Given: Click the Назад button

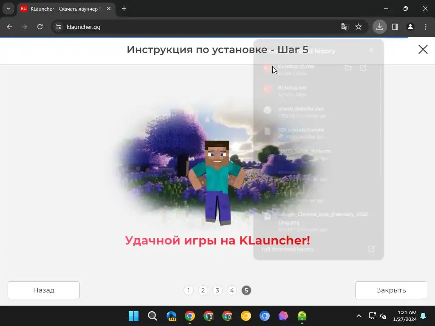Looking at the screenshot, I should pos(44,290).
